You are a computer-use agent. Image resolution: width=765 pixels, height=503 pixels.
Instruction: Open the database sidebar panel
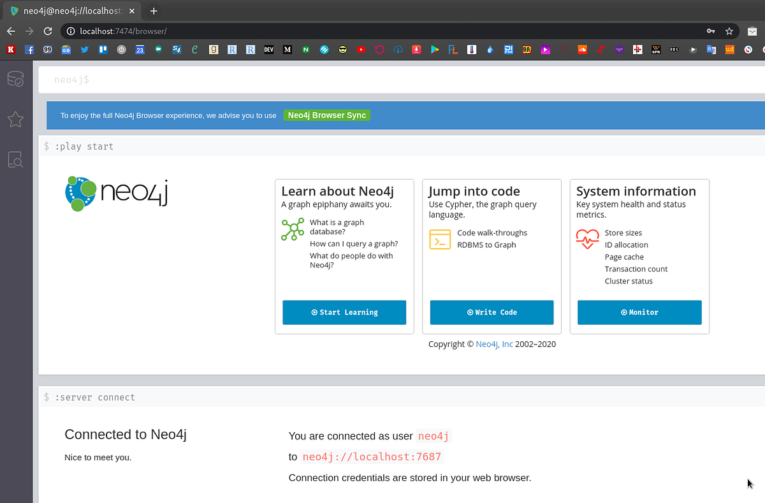pos(16,79)
